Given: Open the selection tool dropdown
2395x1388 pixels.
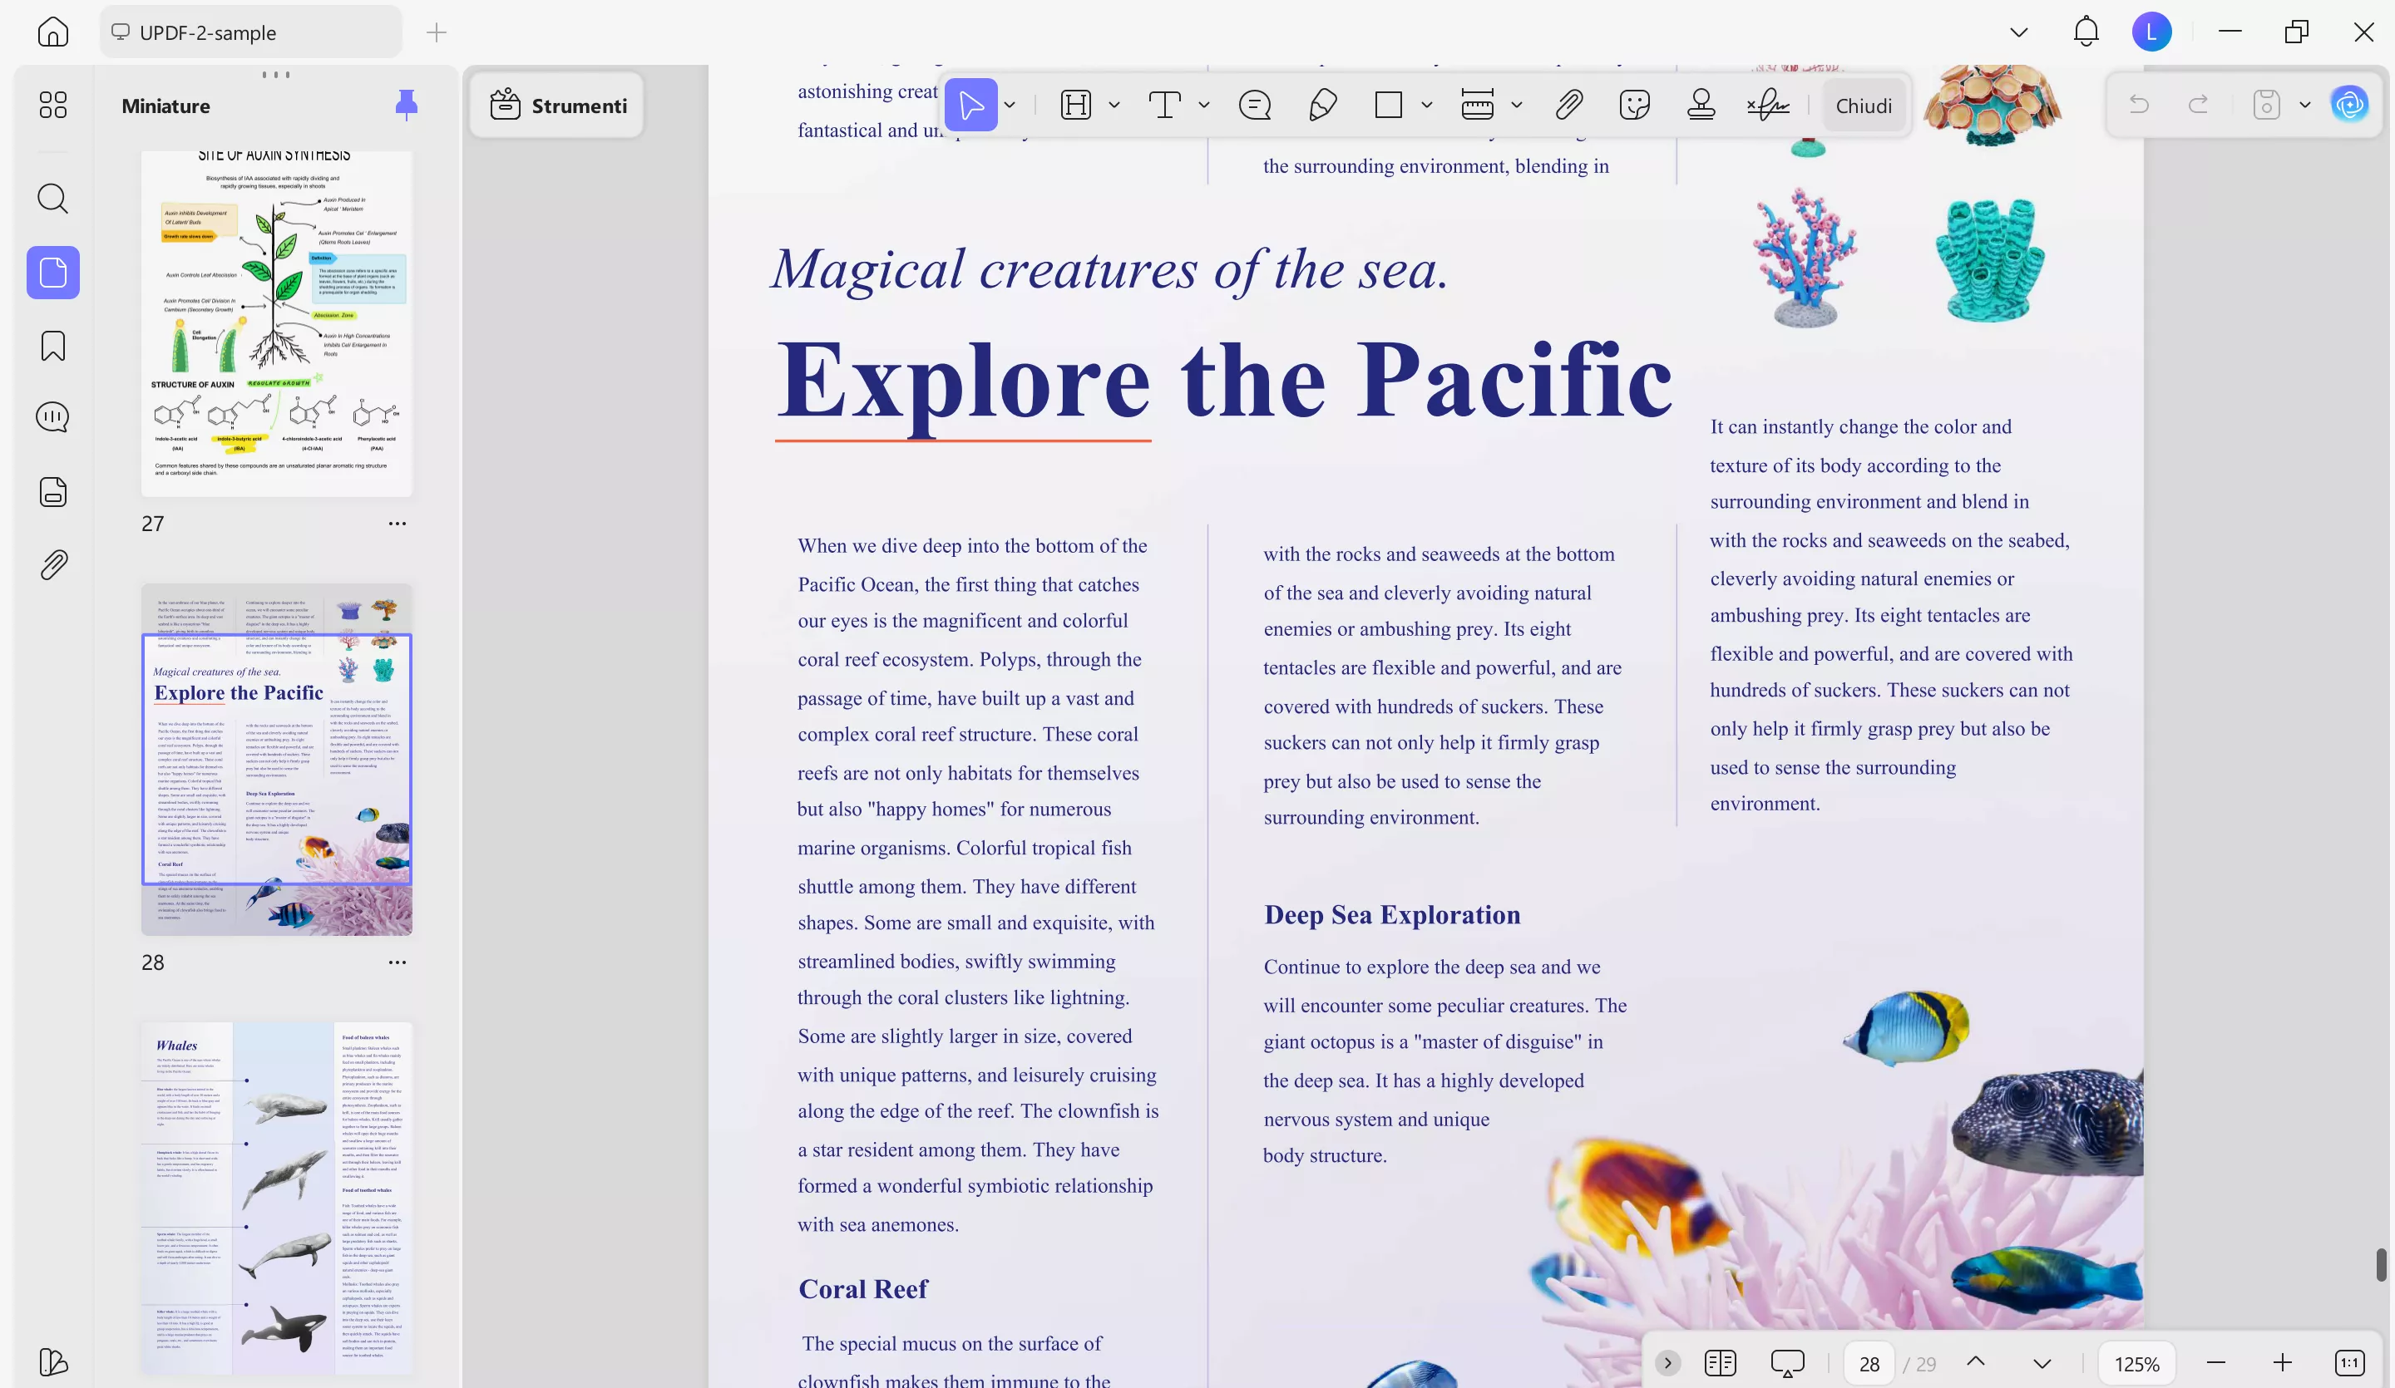Looking at the screenshot, I should click(1009, 105).
